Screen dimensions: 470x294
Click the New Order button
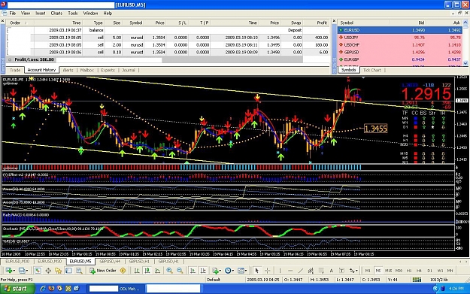(103, 271)
